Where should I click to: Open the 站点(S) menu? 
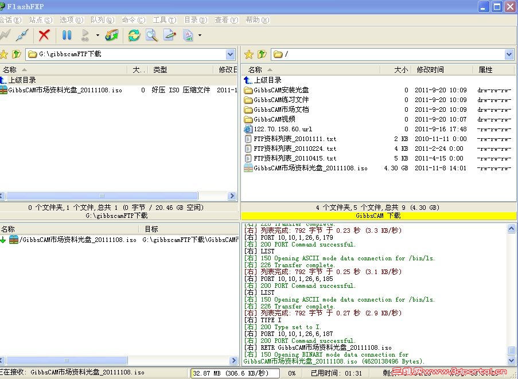tap(41, 20)
